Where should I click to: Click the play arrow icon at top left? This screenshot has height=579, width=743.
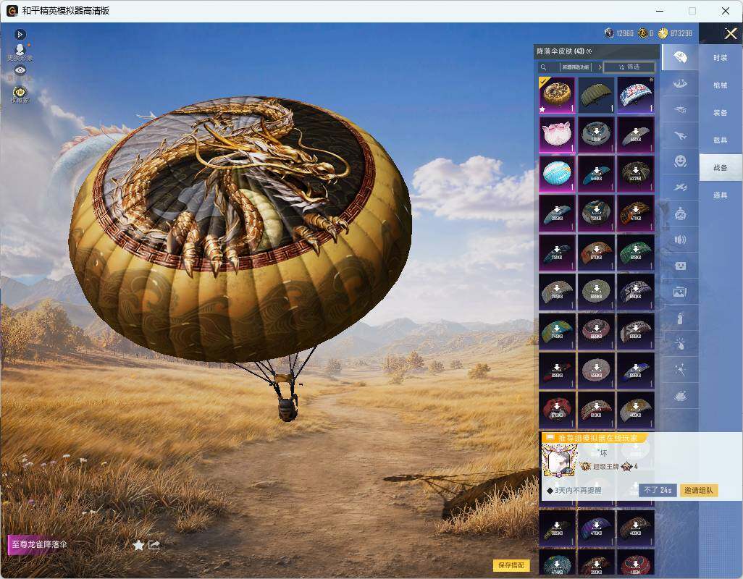click(x=20, y=34)
